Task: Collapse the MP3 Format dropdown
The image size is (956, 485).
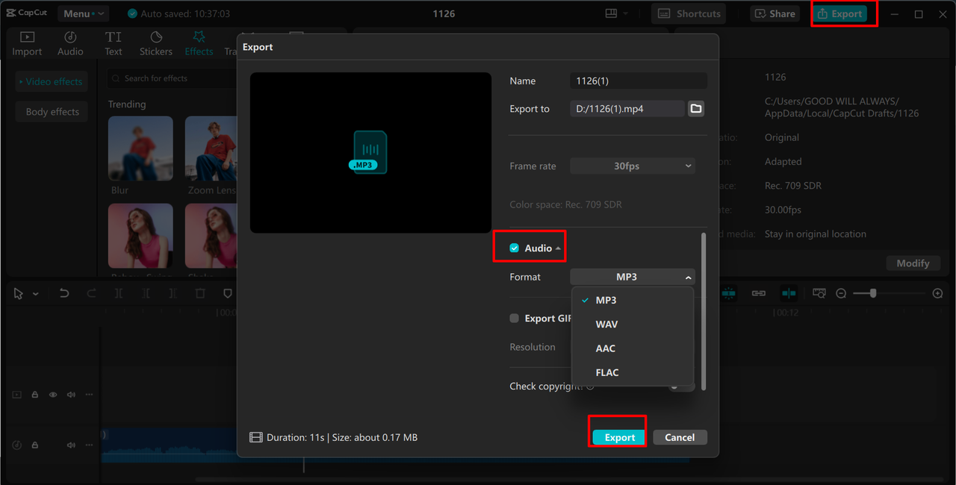Action: click(x=633, y=277)
